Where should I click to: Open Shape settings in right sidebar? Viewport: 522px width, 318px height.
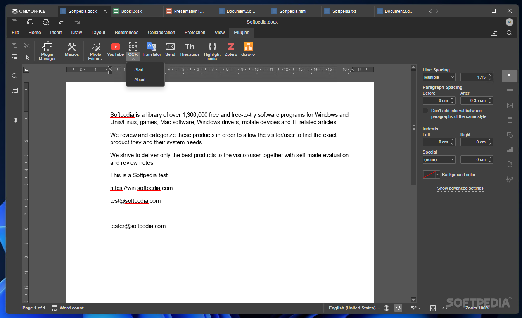(510, 135)
